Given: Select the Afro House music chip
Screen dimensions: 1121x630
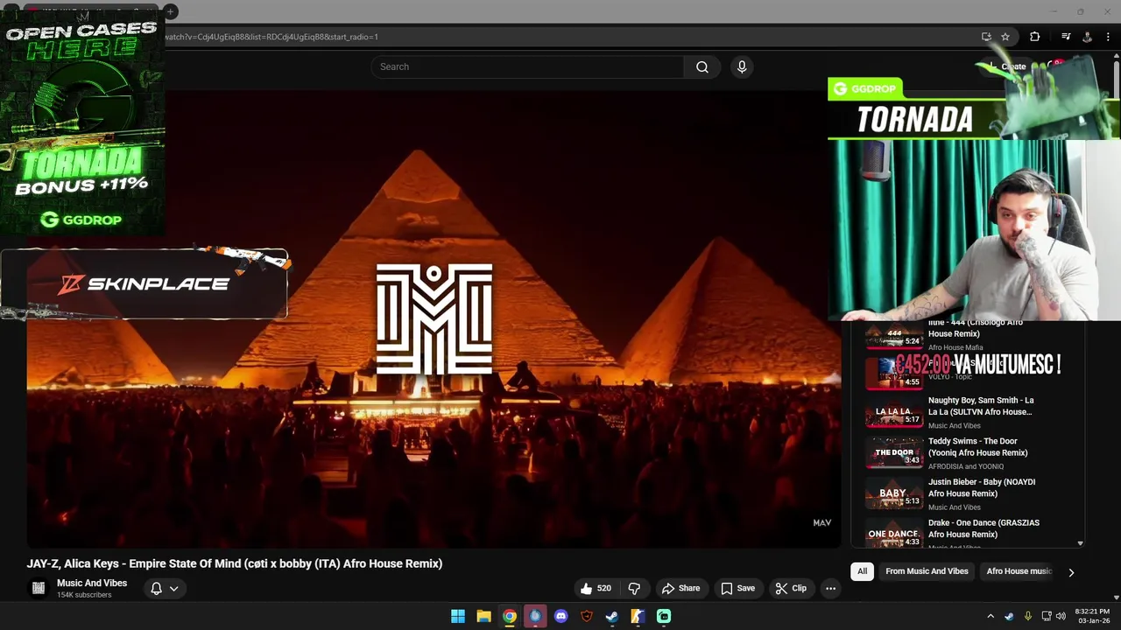Looking at the screenshot, I should pyautogui.click(x=1019, y=571).
